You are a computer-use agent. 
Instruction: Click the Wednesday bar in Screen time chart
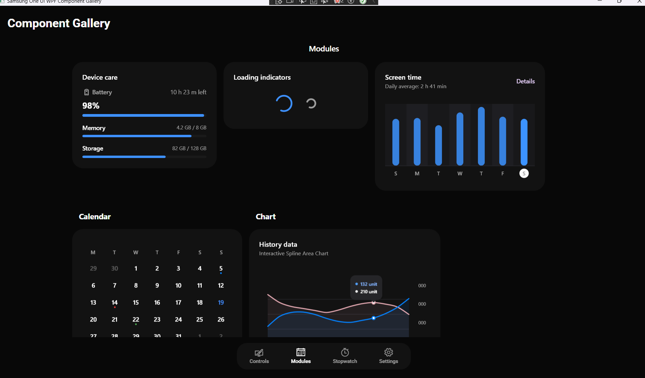[460, 139]
